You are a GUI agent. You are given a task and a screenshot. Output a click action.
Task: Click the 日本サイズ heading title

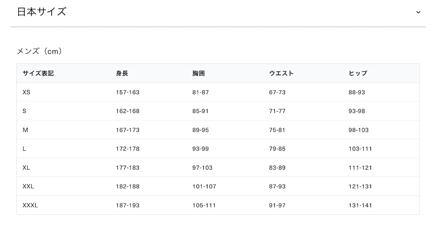click(x=42, y=12)
